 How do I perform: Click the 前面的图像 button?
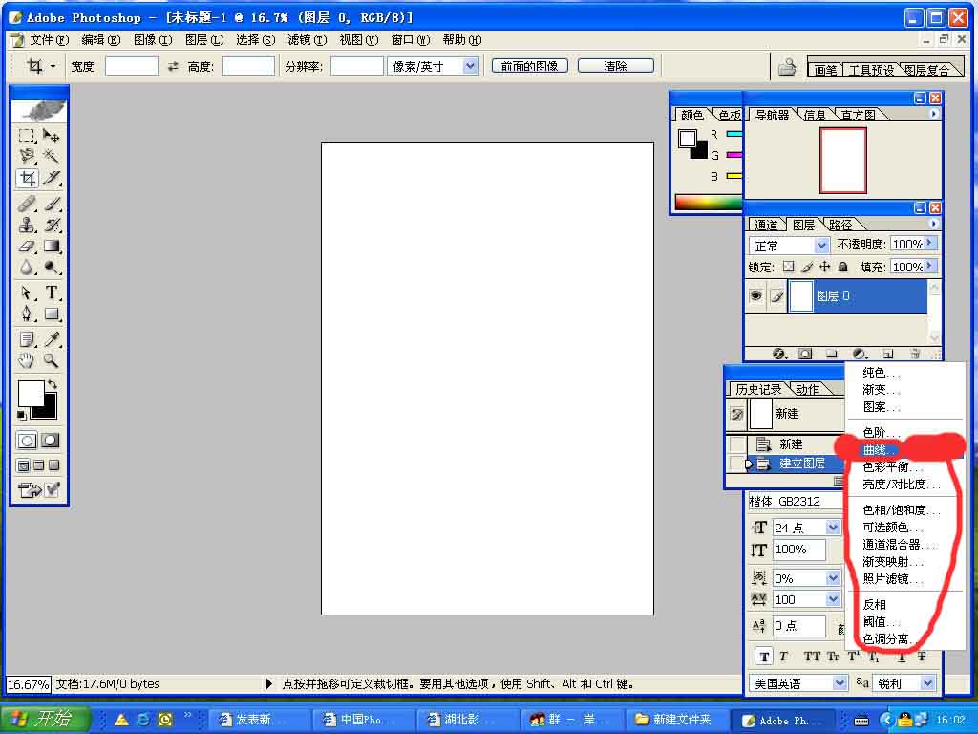(529, 66)
